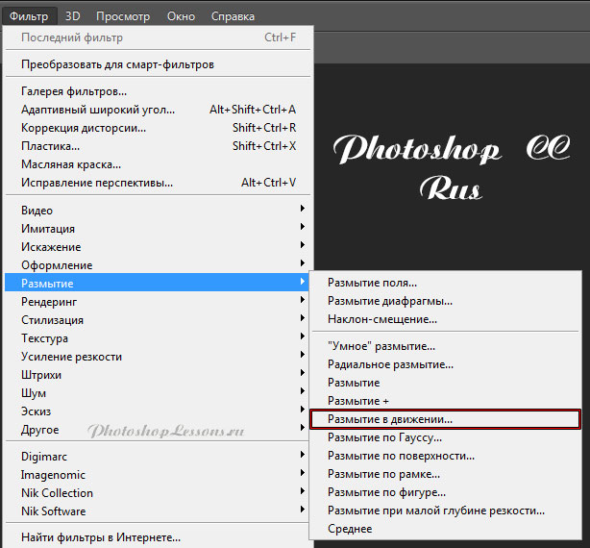Viewport: 590px width, 548px height.
Task: Open the Фильтр menu
Action: [29, 16]
